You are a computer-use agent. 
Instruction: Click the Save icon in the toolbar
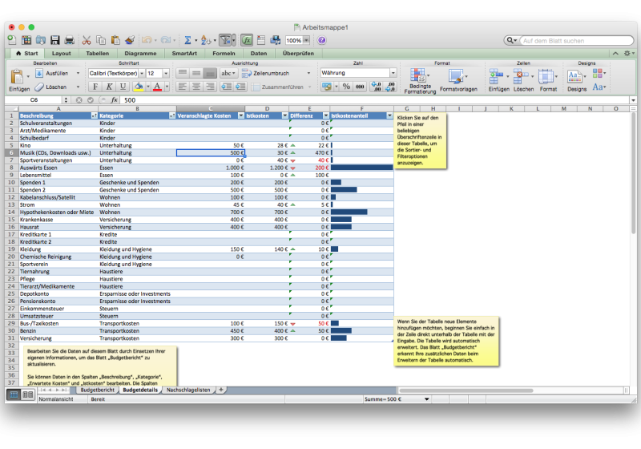click(x=55, y=40)
